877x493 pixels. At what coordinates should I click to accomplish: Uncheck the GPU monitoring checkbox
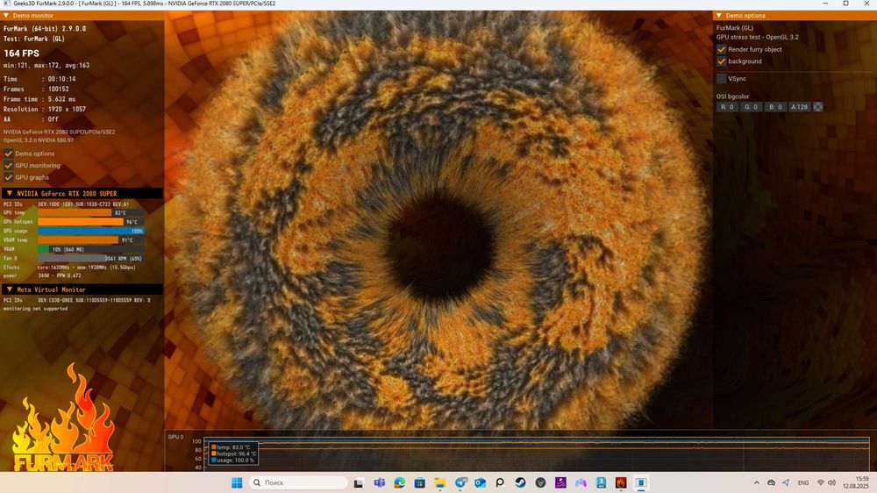tap(9, 166)
